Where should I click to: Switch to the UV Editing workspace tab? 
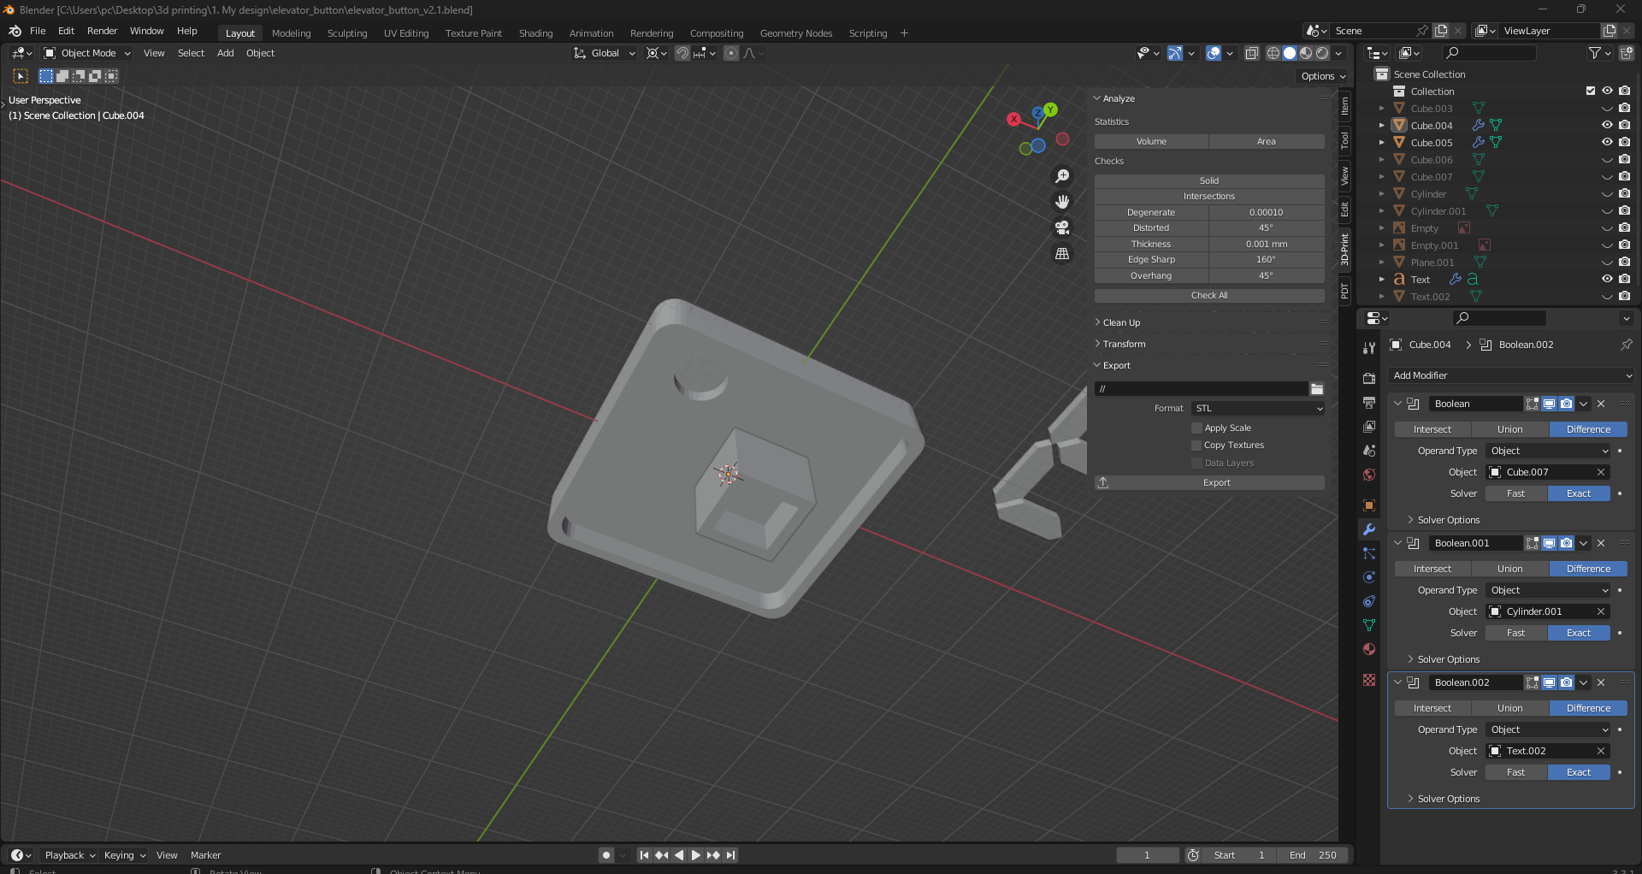(406, 33)
